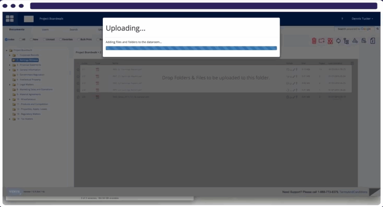Image resolution: width=383 pixels, height=207 pixels.
Task: Click the new folder icon
Action: coord(322,41)
